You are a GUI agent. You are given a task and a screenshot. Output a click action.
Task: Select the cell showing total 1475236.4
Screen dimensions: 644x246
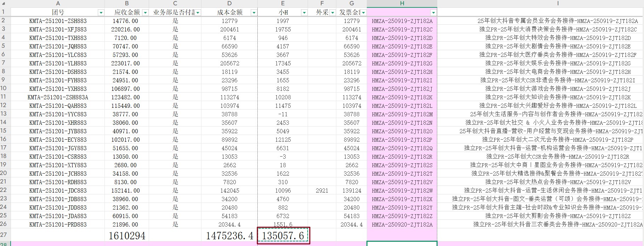(229, 236)
